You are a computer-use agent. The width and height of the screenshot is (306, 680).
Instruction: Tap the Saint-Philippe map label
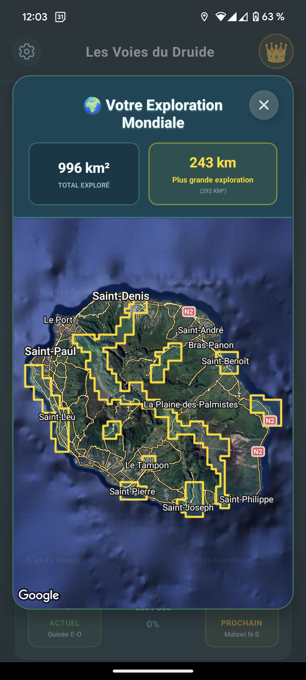coord(246,499)
